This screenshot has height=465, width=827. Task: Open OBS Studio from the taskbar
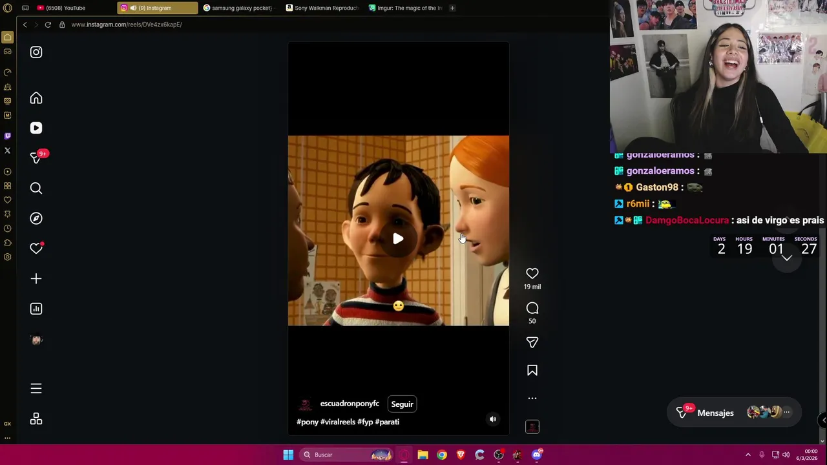[x=499, y=455]
